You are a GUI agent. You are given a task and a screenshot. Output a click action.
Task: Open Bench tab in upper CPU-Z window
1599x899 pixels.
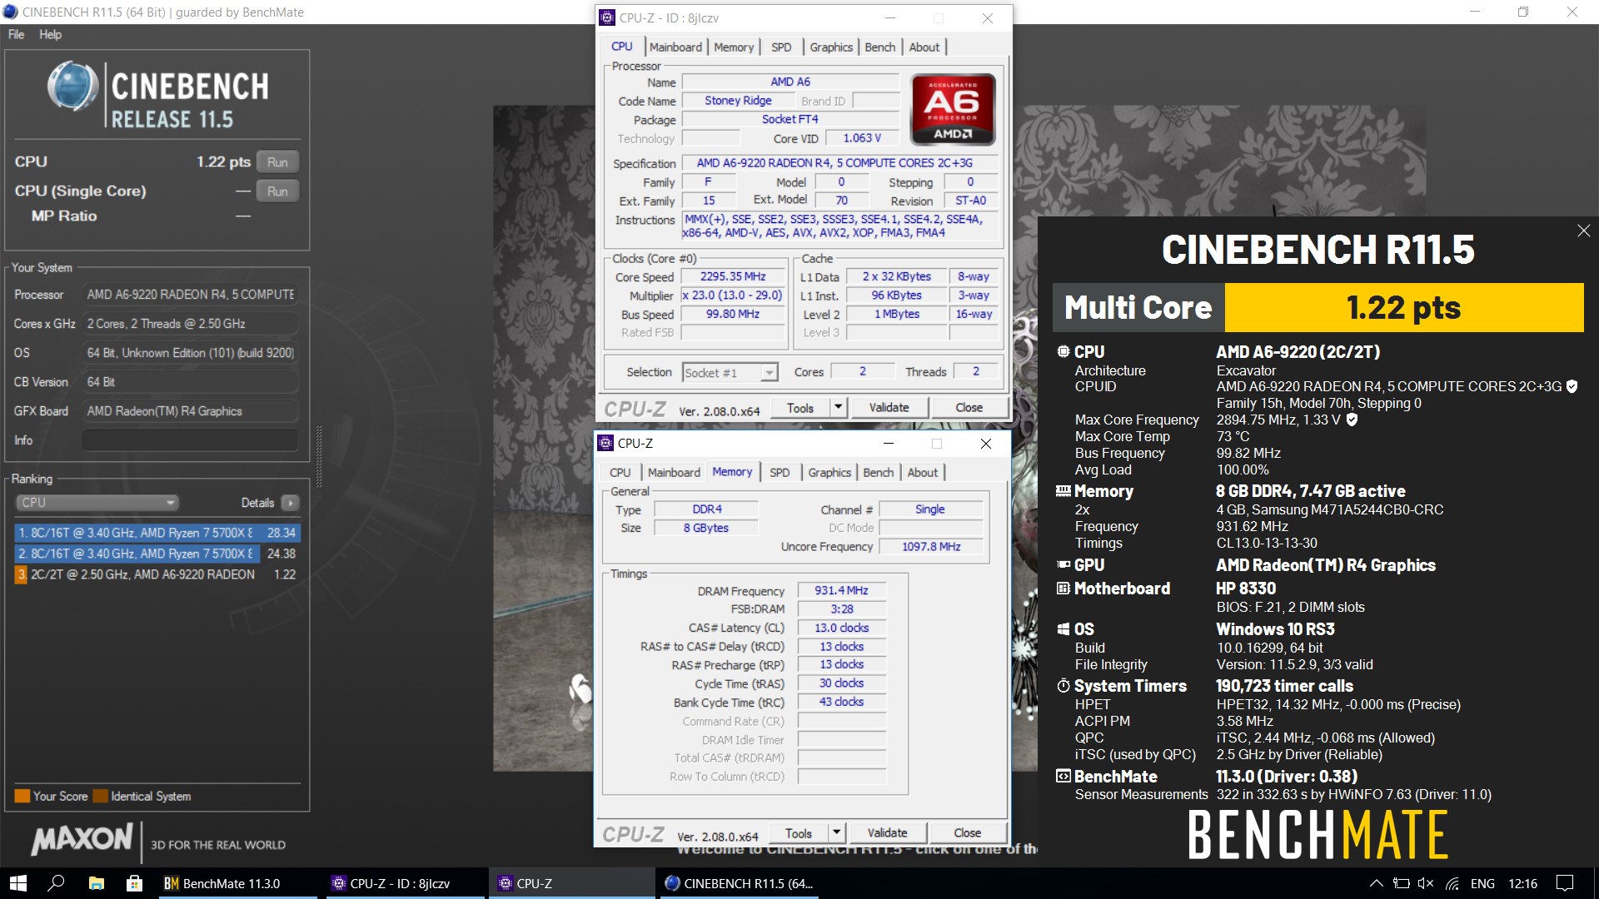point(879,47)
